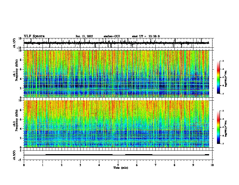The width and height of the screenshot is (239, 185).
Task: Click the ch.3(V) axis label
Action: (14, 155)
